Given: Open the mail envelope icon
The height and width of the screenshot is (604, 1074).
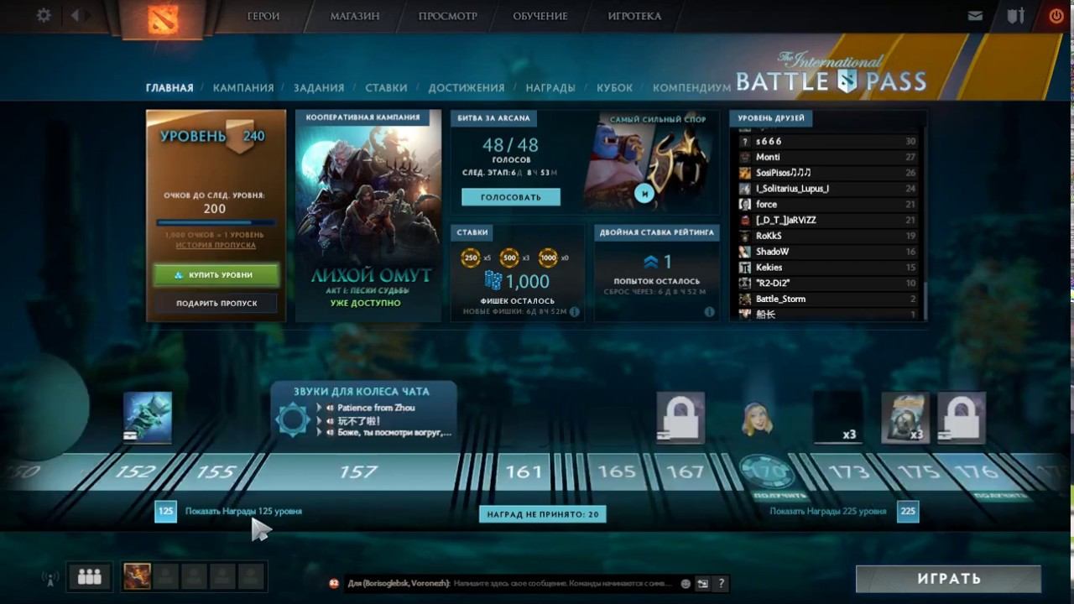Looking at the screenshot, I should click(975, 15).
